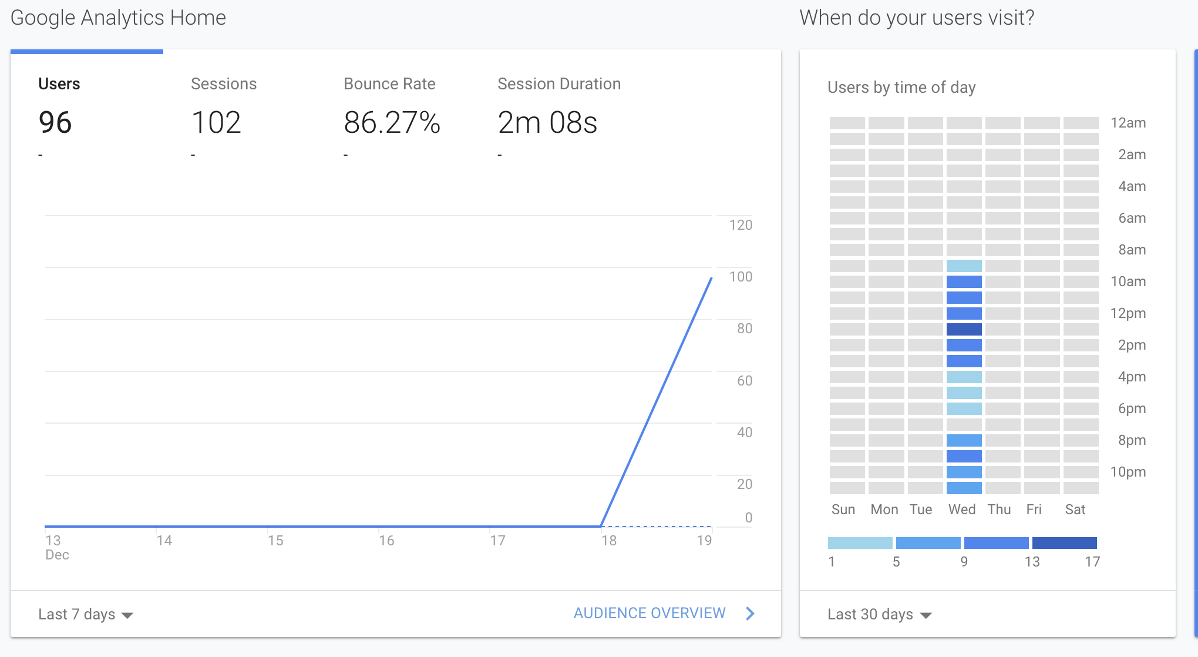Click the When do your users visit heading
This screenshot has height=657, width=1198.
click(x=917, y=18)
